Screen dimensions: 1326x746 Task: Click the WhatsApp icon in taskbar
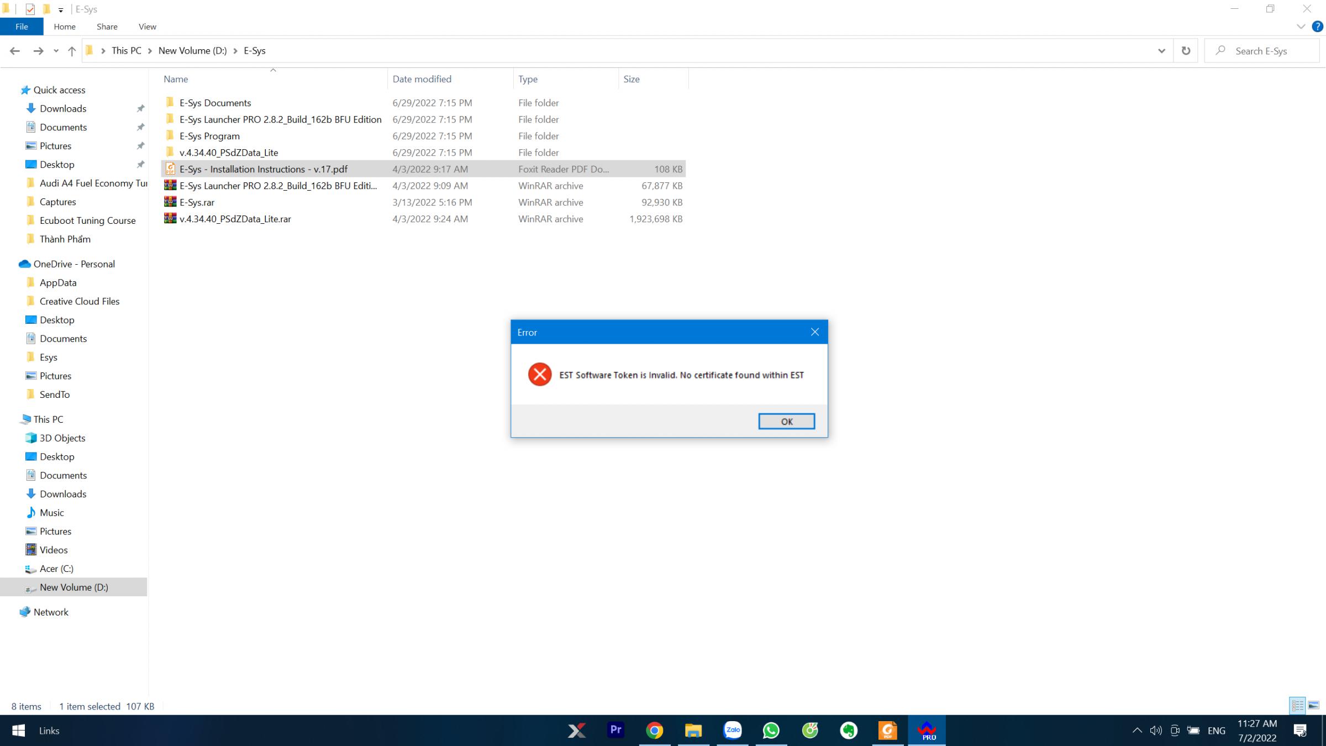(x=771, y=731)
